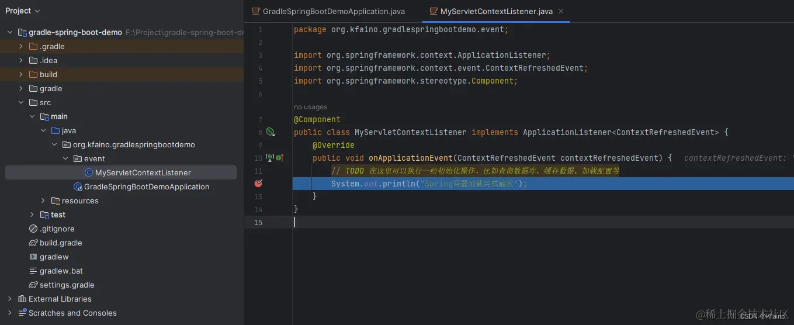794x325 pixels.
Task: Collapse the java source folder
Action: [43, 130]
